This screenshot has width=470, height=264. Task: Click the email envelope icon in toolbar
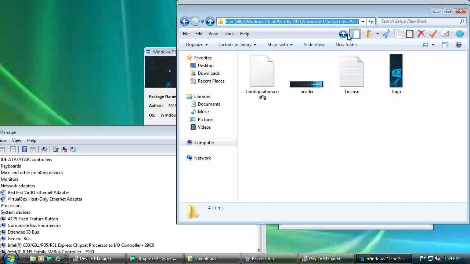point(445,34)
